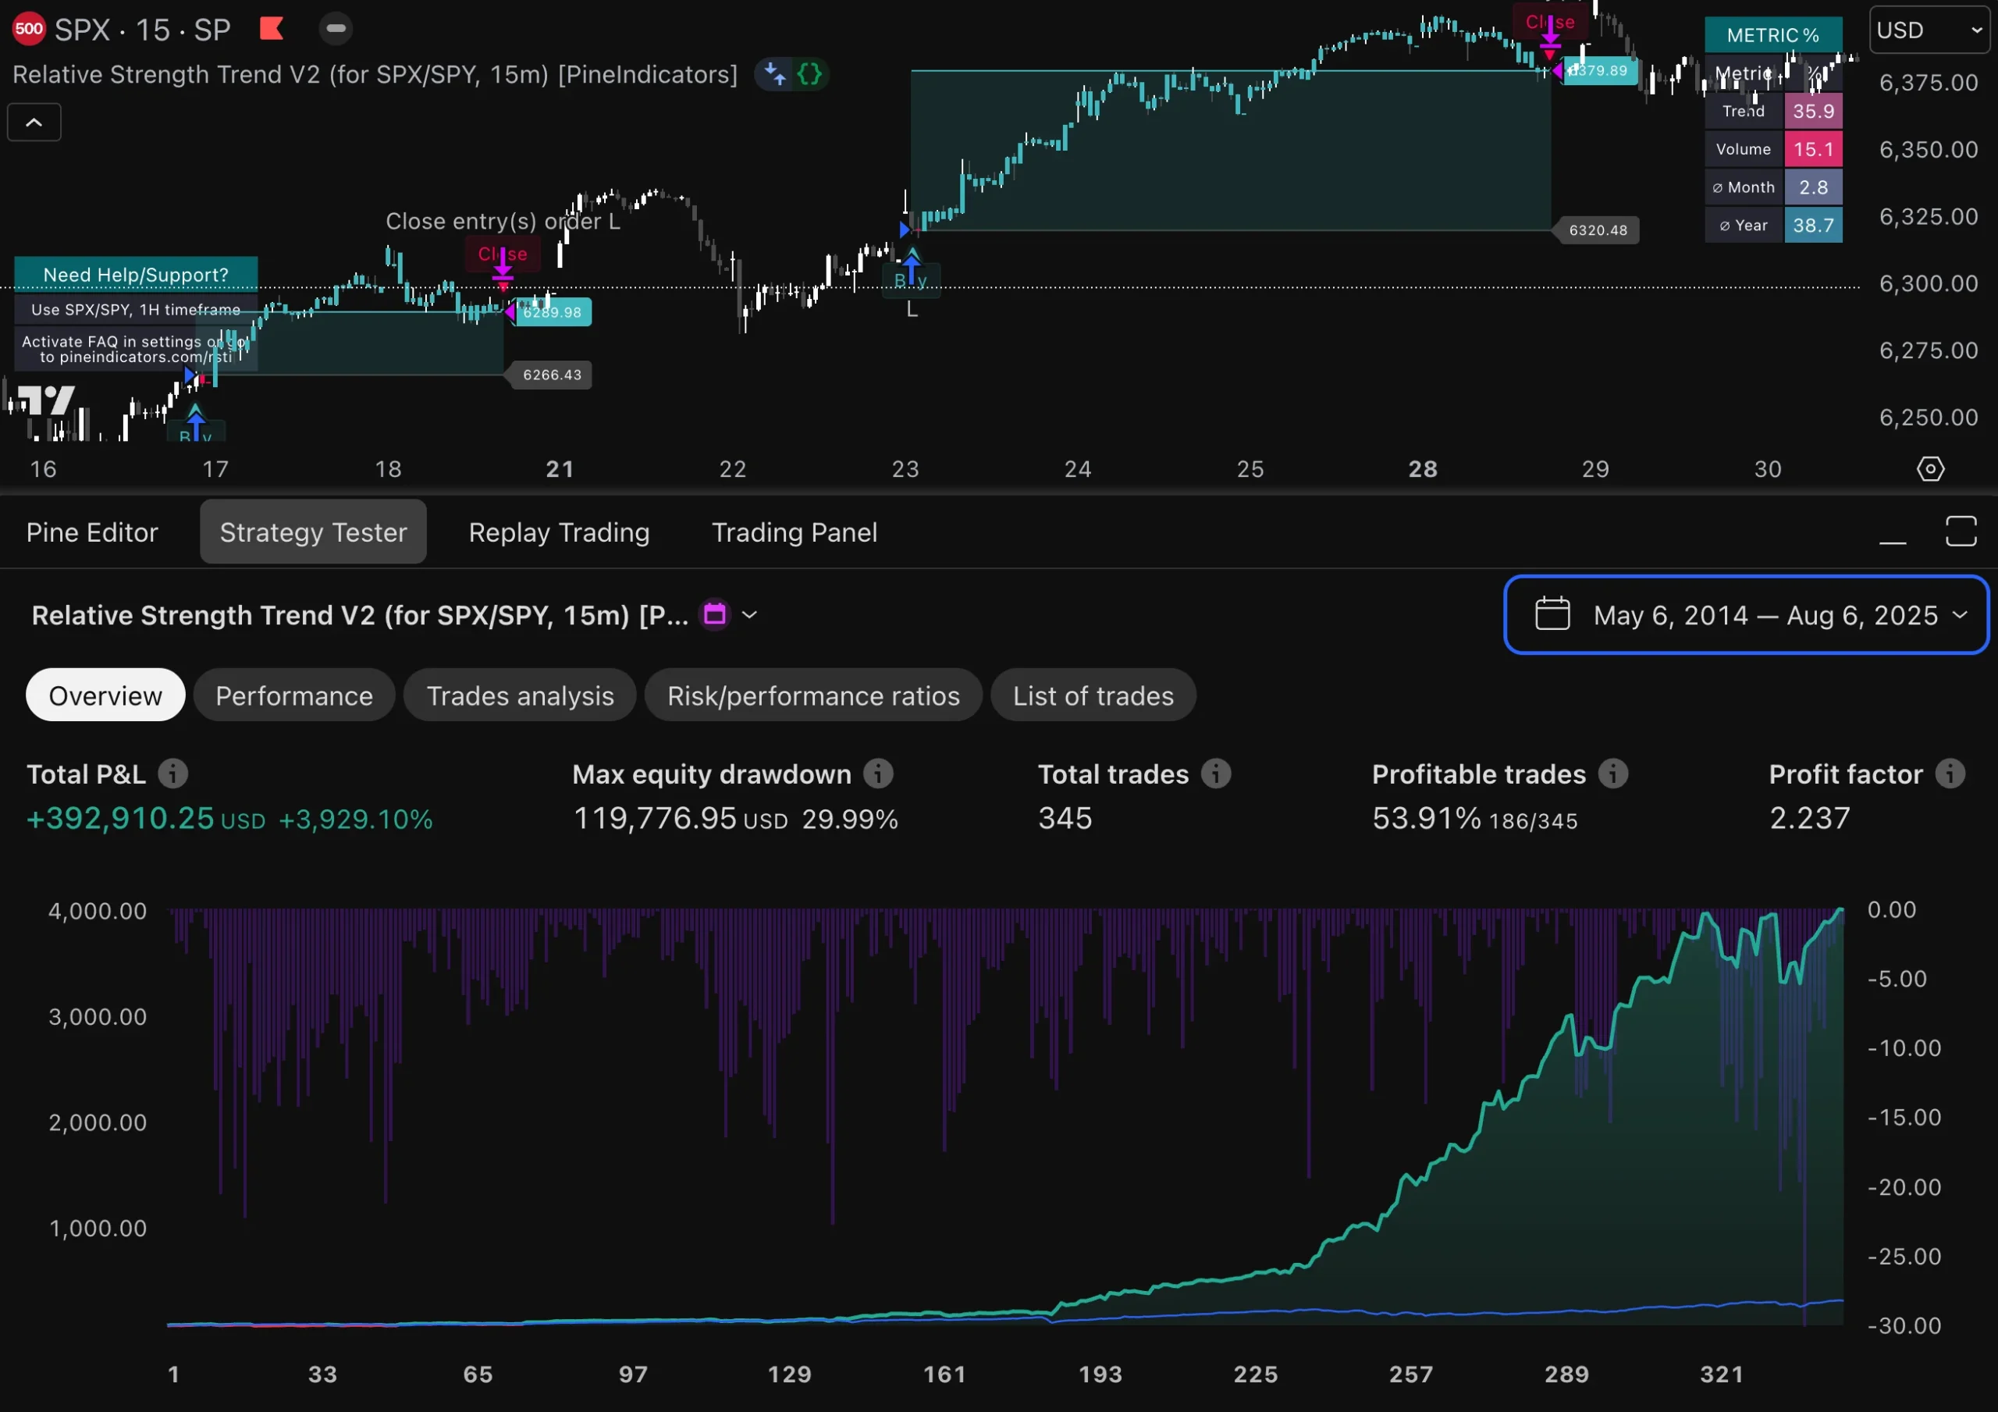Open the Replay Trading tab

pyautogui.click(x=559, y=532)
